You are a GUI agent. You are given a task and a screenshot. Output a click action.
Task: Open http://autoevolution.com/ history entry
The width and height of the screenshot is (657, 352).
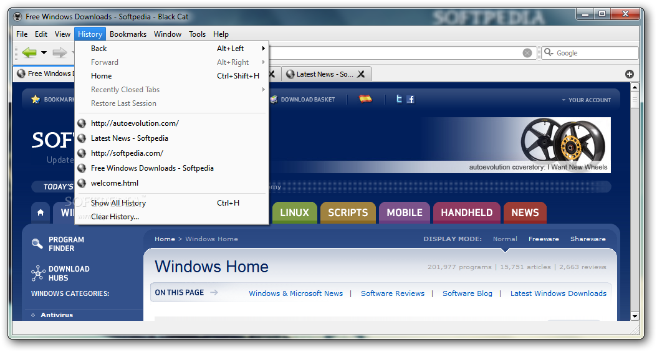172,123
